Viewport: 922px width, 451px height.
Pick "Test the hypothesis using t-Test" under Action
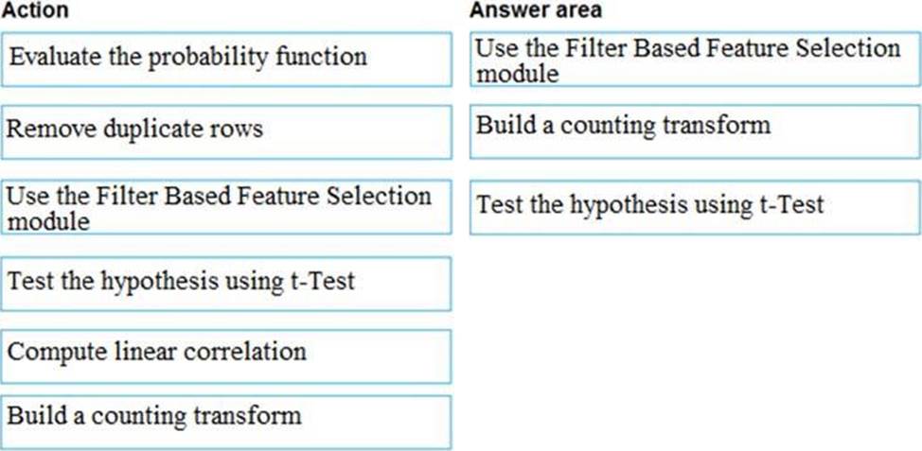click(x=225, y=283)
